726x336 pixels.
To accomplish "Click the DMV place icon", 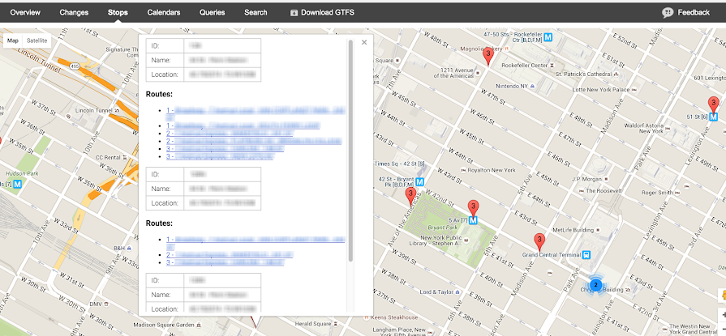I will coord(107,304).
